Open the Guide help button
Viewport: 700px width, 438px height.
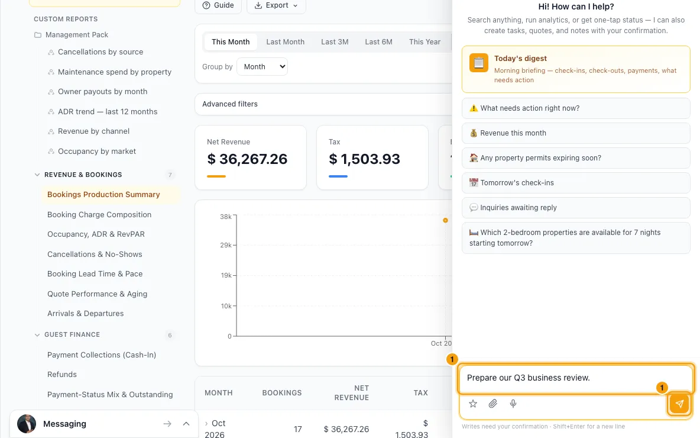tap(218, 5)
